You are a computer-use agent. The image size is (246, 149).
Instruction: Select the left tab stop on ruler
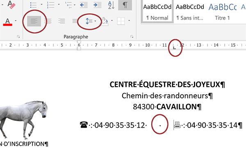coord(174,48)
